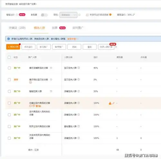Click 点击量 column header

pyautogui.click(x=144, y=57)
